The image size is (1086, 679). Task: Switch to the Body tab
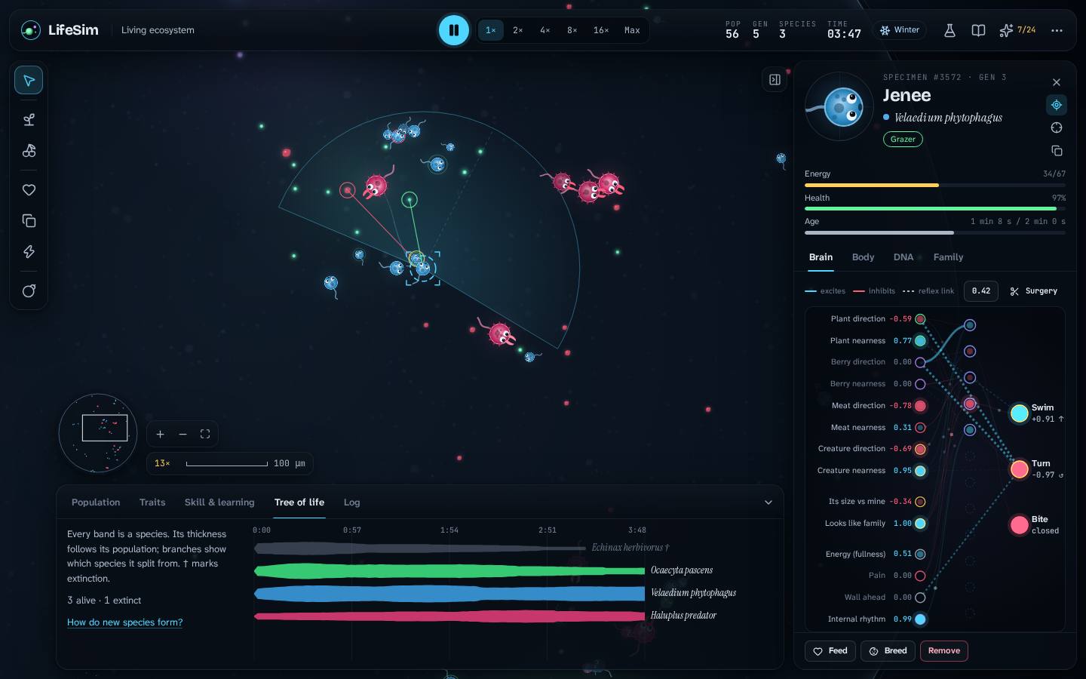click(864, 257)
